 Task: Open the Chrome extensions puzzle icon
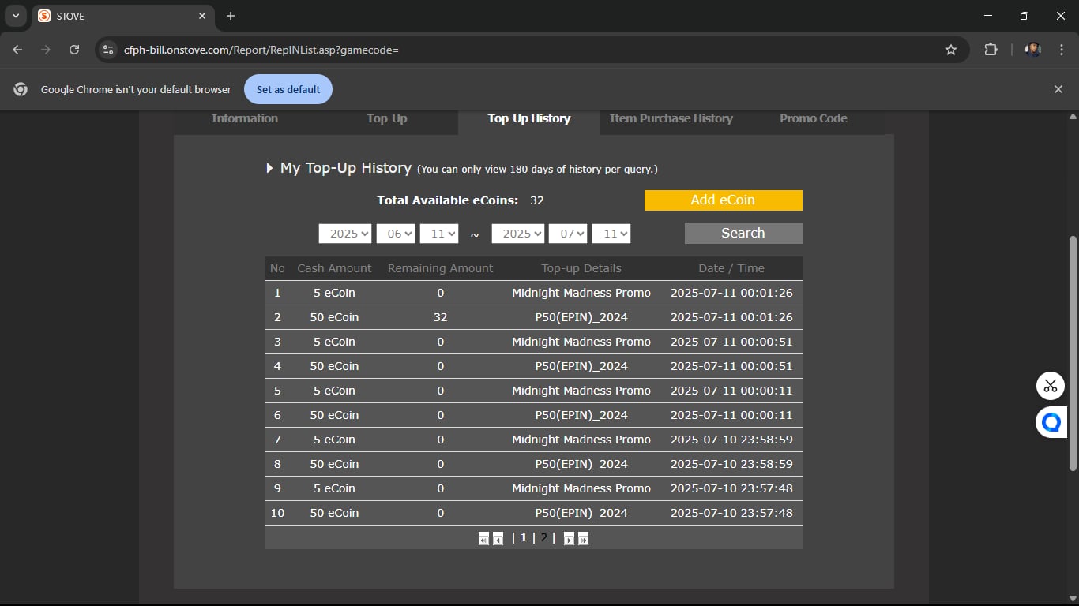[x=991, y=50]
